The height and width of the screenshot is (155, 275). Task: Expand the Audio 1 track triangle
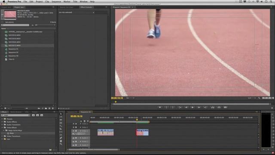[x=81, y=138]
